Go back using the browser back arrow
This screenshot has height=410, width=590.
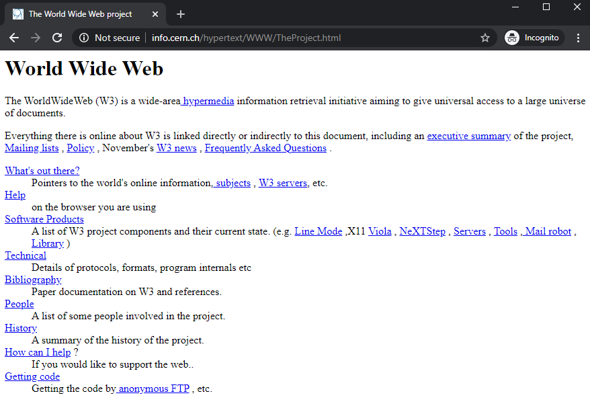[x=14, y=38]
